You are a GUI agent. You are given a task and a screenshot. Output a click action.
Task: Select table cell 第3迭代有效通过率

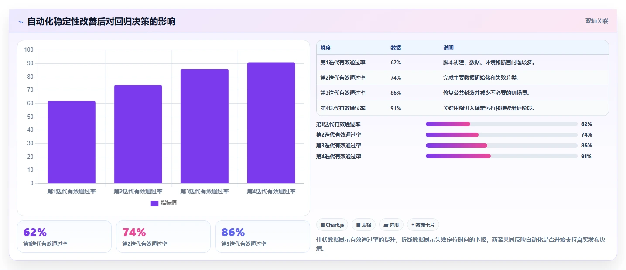coord(343,93)
